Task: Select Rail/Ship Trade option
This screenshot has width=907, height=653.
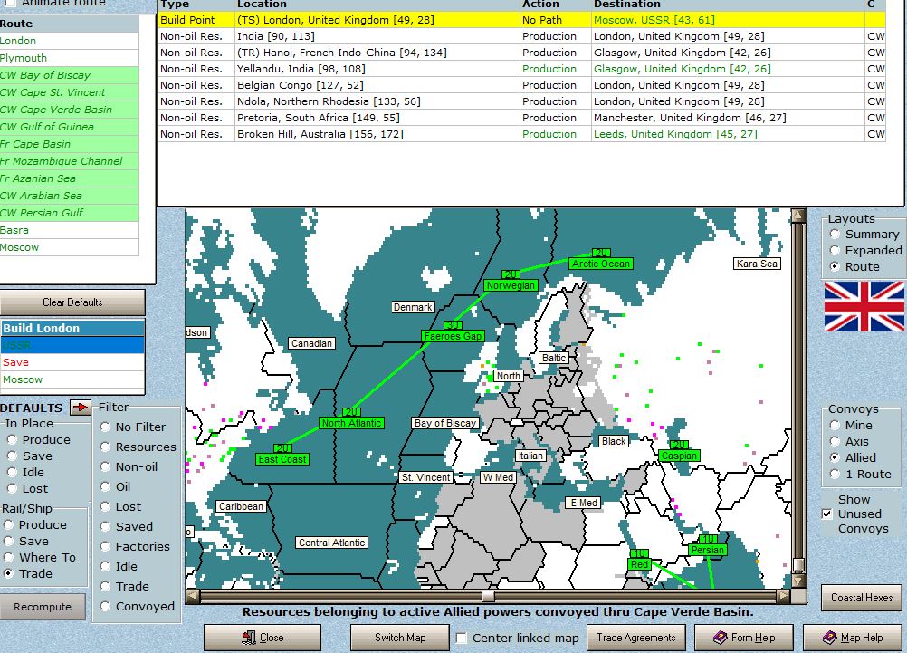Action: coord(8,573)
